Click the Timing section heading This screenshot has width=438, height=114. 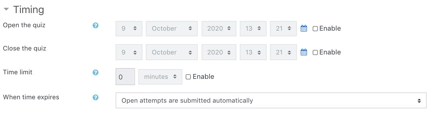click(28, 10)
